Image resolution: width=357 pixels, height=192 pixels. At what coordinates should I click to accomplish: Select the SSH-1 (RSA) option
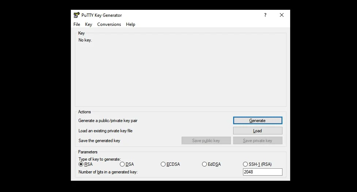257,164
